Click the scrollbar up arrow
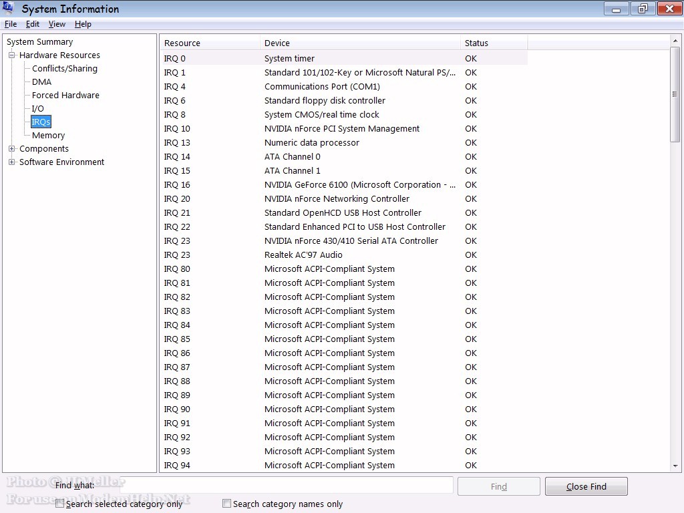This screenshot has height=513, width=684. pyautogui.click(x=675, y=41)
